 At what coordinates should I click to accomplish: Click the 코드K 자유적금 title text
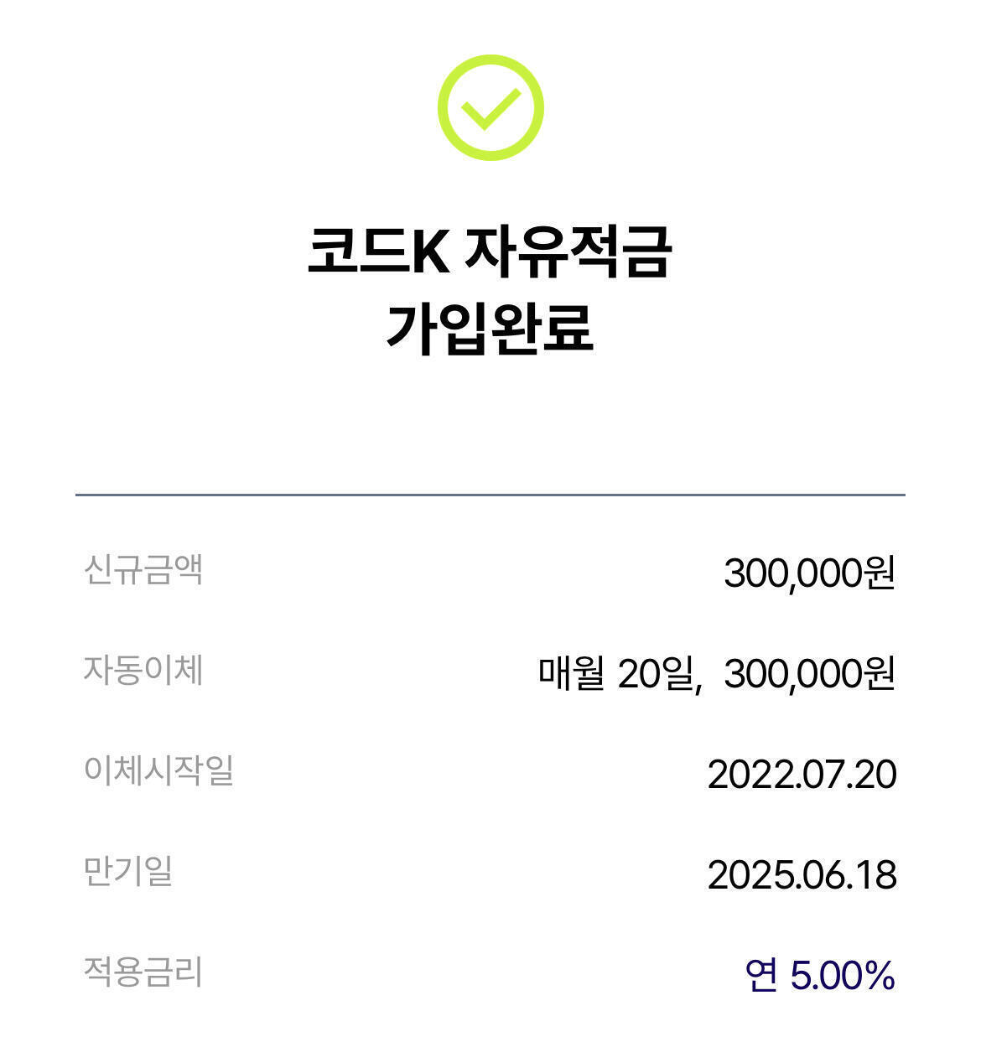point(490,251)
